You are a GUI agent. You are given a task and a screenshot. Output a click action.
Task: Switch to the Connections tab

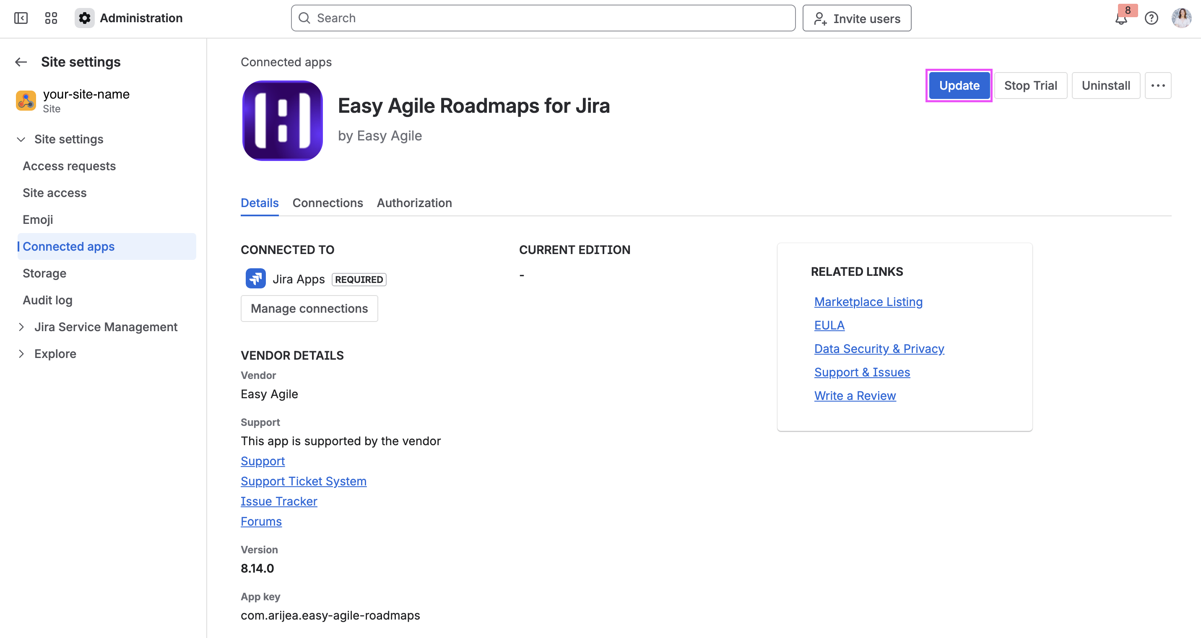327,203
